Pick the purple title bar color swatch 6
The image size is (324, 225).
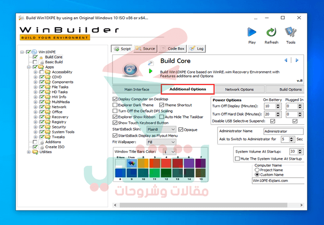click(x=189, y=163)
